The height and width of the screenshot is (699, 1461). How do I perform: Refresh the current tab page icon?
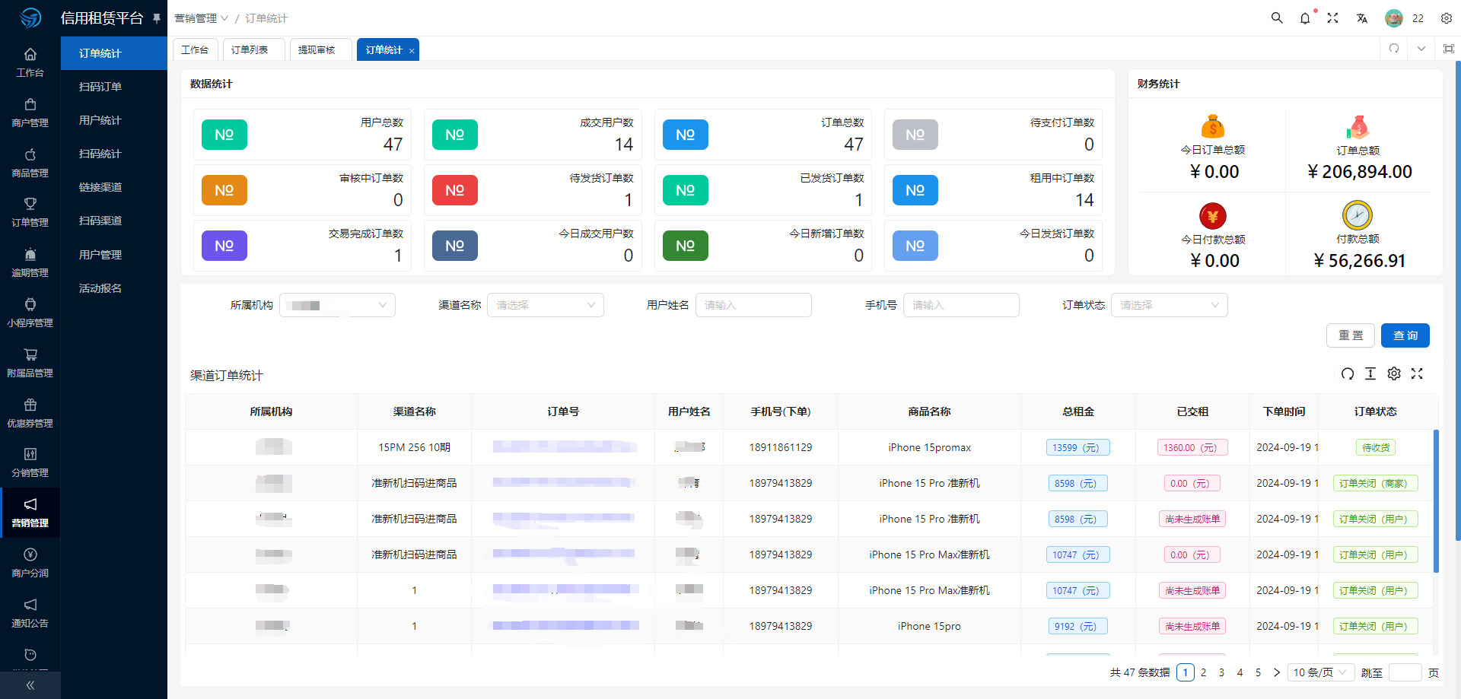tap(1394, 49)
